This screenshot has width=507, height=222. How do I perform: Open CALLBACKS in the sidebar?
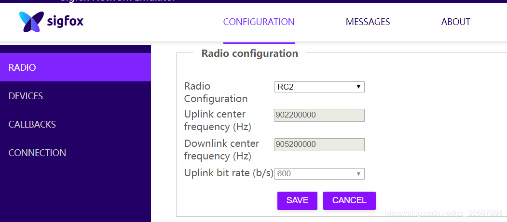75,124
